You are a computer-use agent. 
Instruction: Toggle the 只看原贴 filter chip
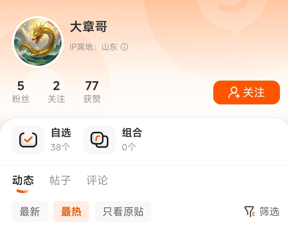tap(123, 211)
